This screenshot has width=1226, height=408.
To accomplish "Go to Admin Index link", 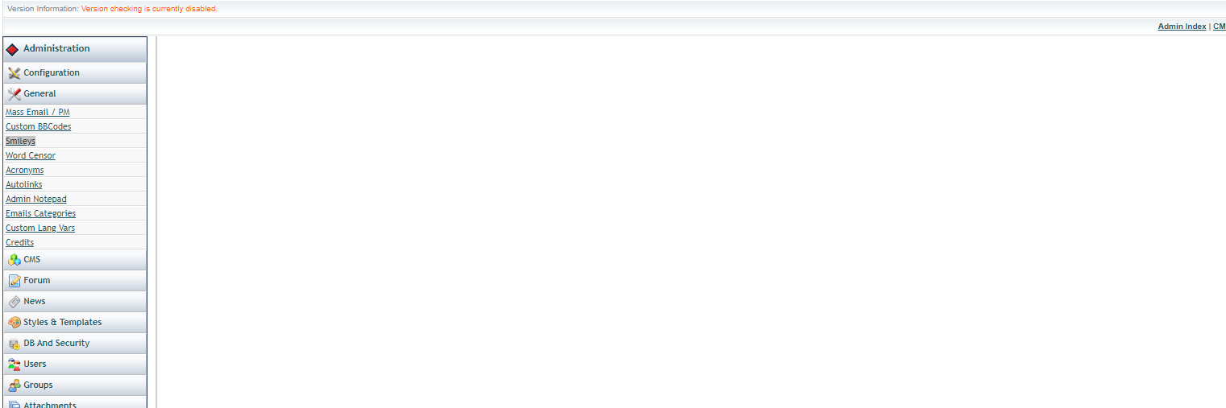I will (x=1182, y=27).
